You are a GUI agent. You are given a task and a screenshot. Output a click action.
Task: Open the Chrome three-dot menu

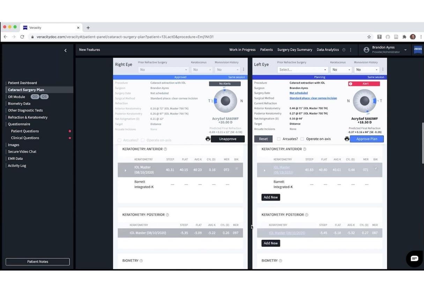tap(421, 37)
